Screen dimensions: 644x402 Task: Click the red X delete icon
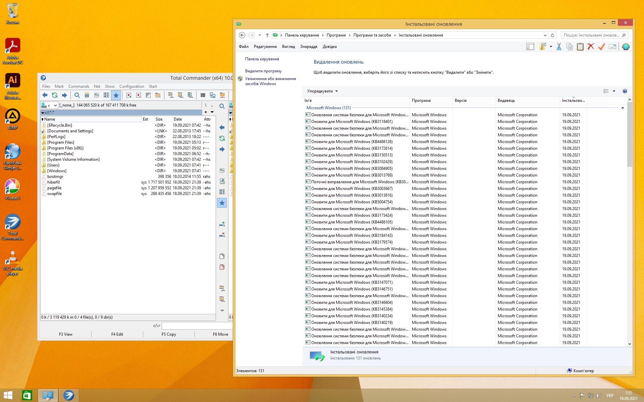[591, 47]
